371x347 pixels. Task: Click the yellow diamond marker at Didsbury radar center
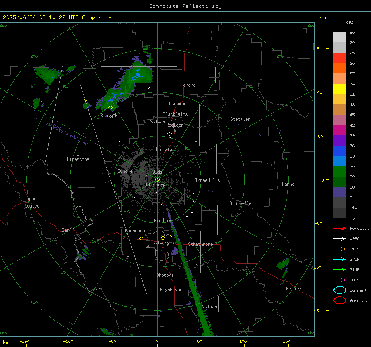coord(157,180)
